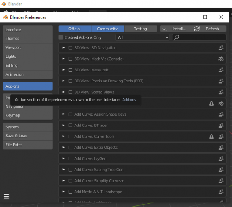Click the Blender logo icon on Math Vis row

point(221,59)
